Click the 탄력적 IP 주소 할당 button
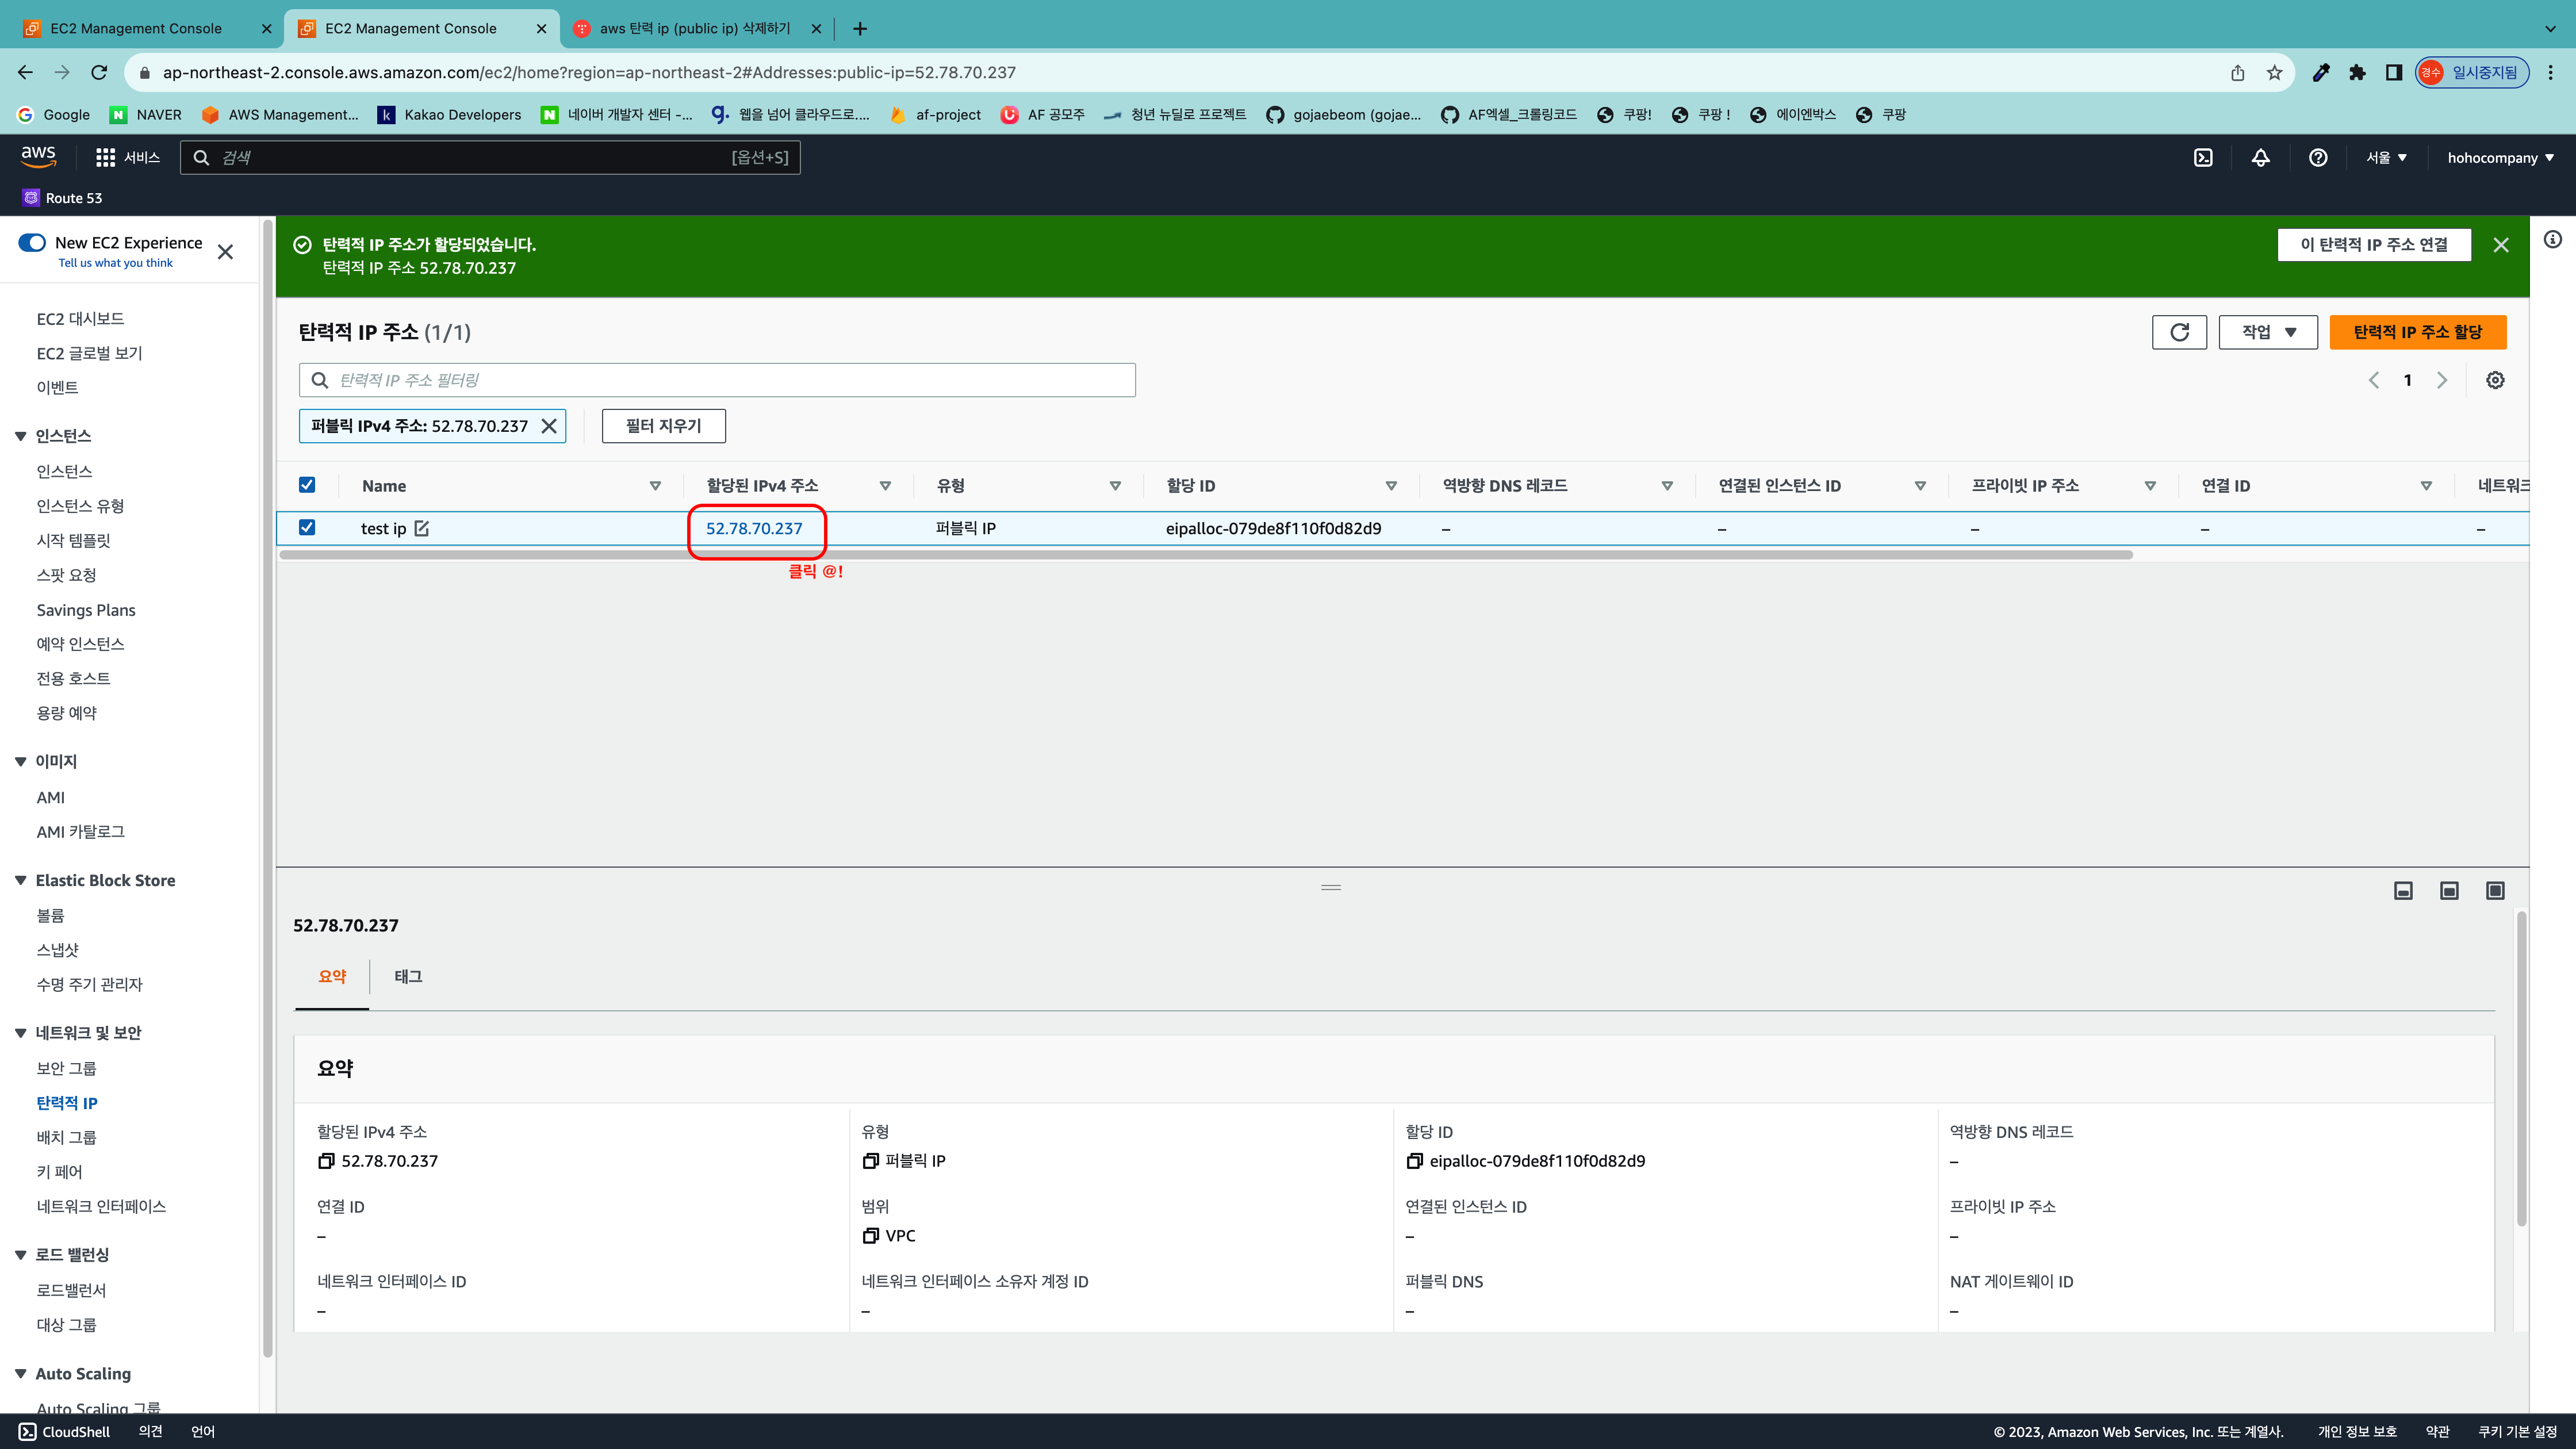 pos(2417,332)
